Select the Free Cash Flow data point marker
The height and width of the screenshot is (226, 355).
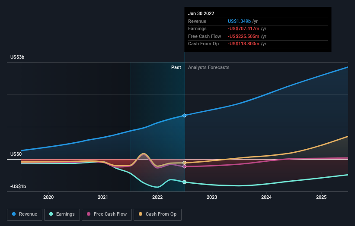[184, 166]
